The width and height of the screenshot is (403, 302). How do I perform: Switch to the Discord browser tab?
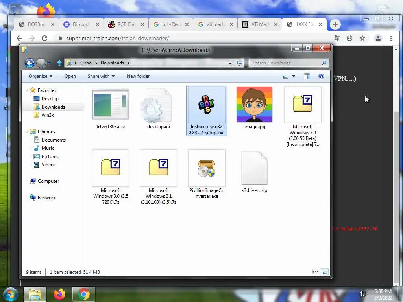pyautogui.click(x=81, y=24)
